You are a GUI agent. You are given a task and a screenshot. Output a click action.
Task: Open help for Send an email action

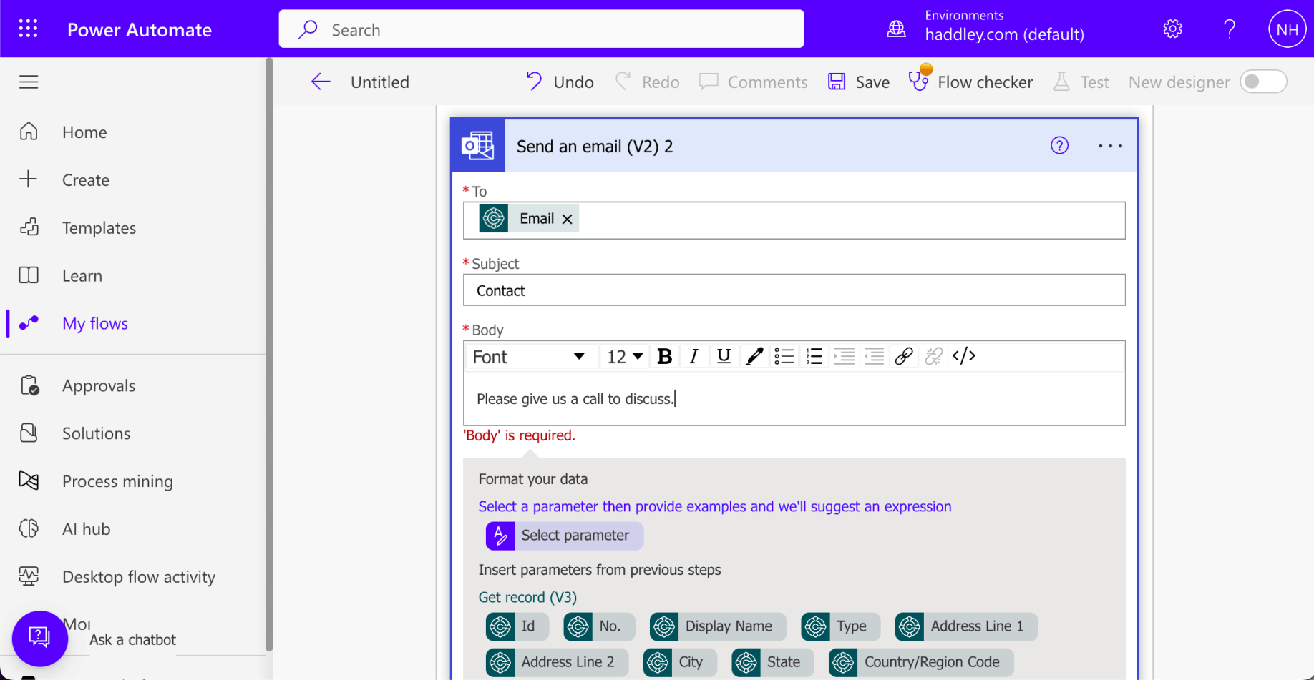1059,146
